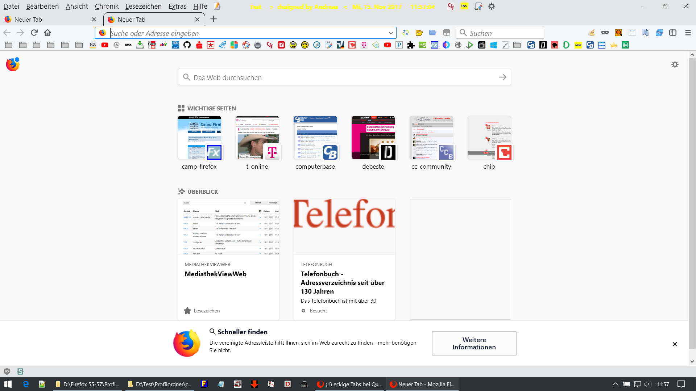
Task: Show hidden system tray icons
Action: coord(615,384)
